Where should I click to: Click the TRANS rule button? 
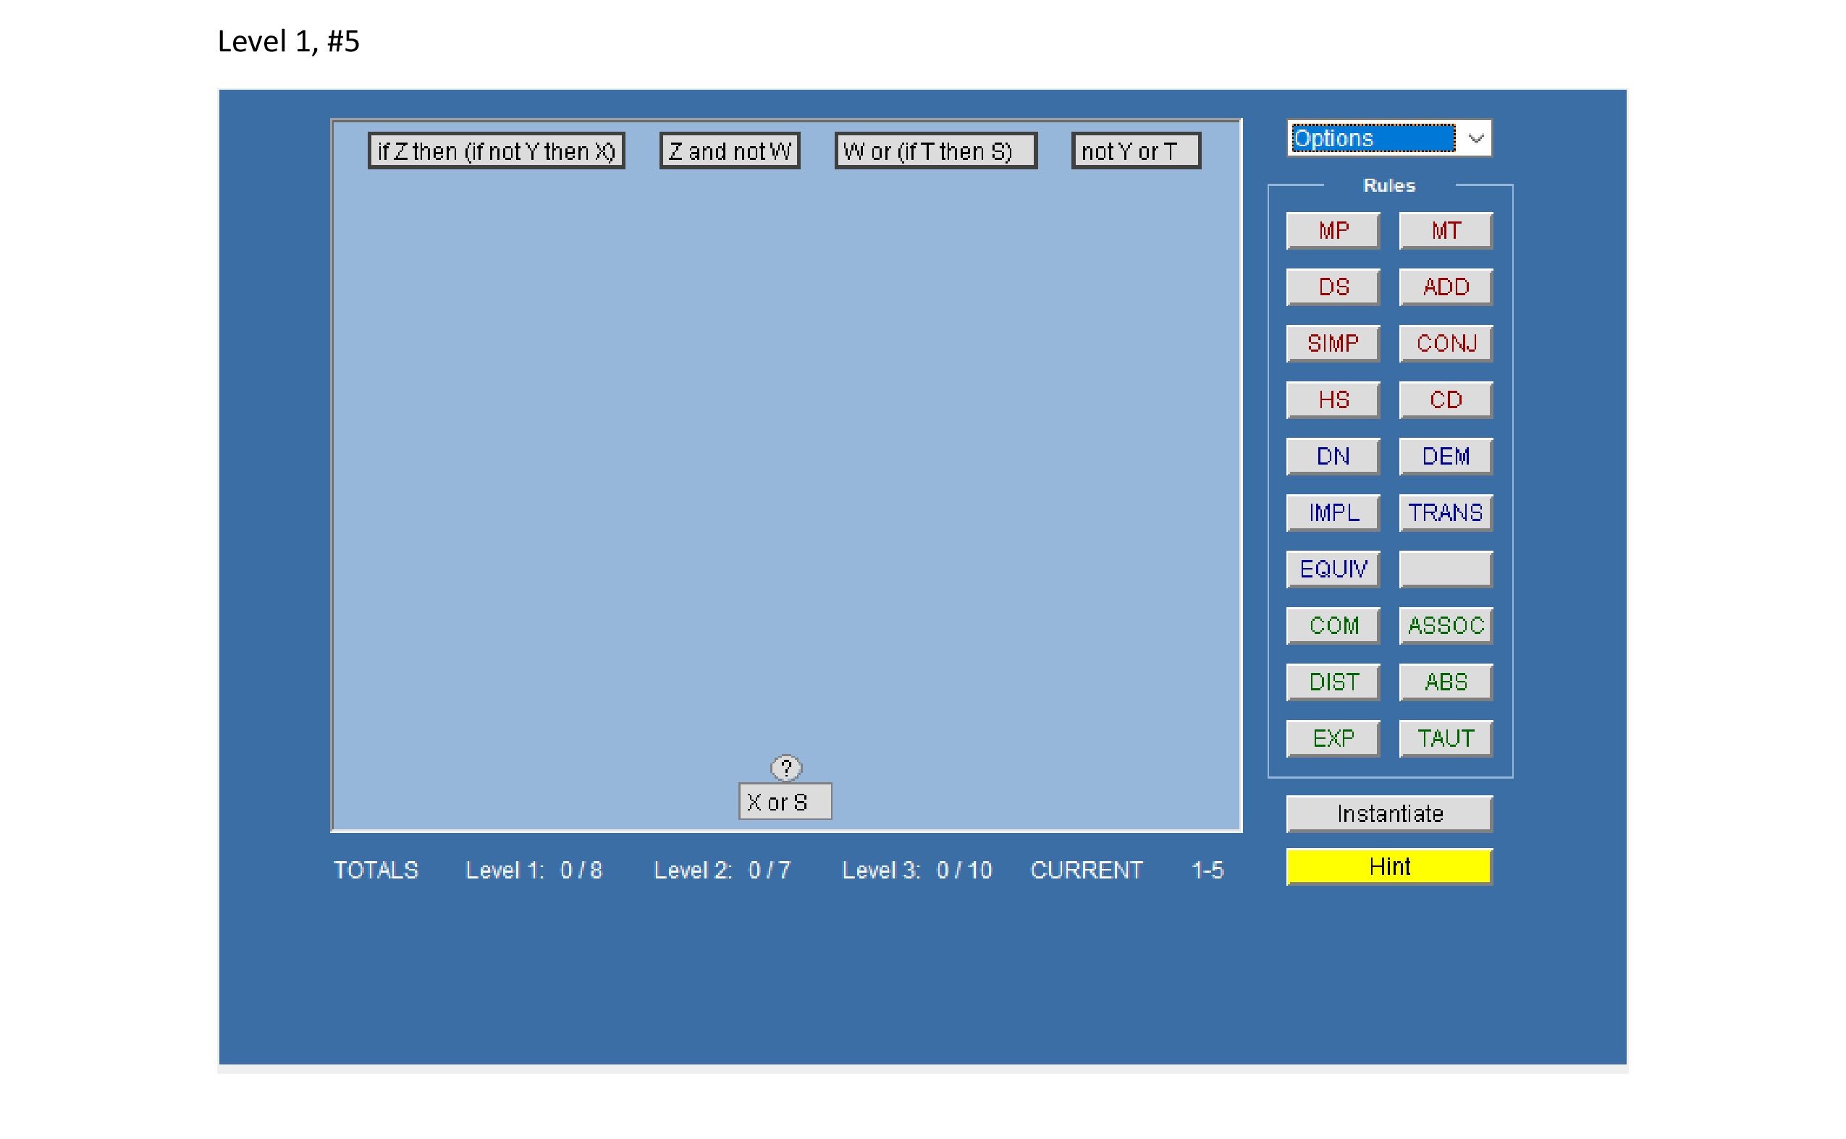1444,513
